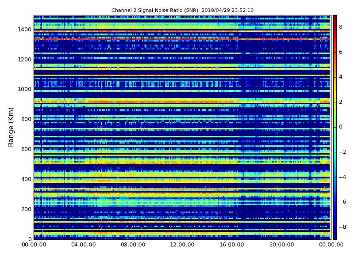Viewport: 354px width, 265px height.
Task: Click the colorbar label 4
Action: click(341, 77)
